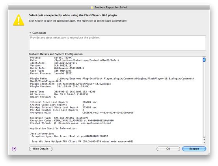Click the Hide Details button
218x166 pixels.
(41, 149)
